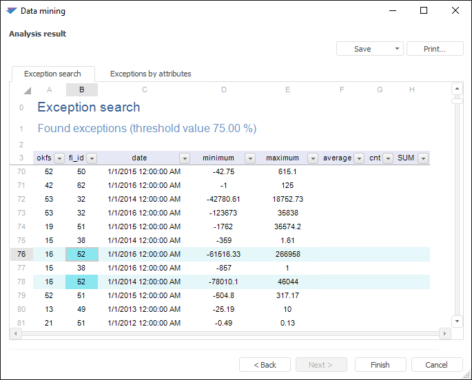
Task: Open the fi_id column filter dropdown
Action: (x=92, y=158)
